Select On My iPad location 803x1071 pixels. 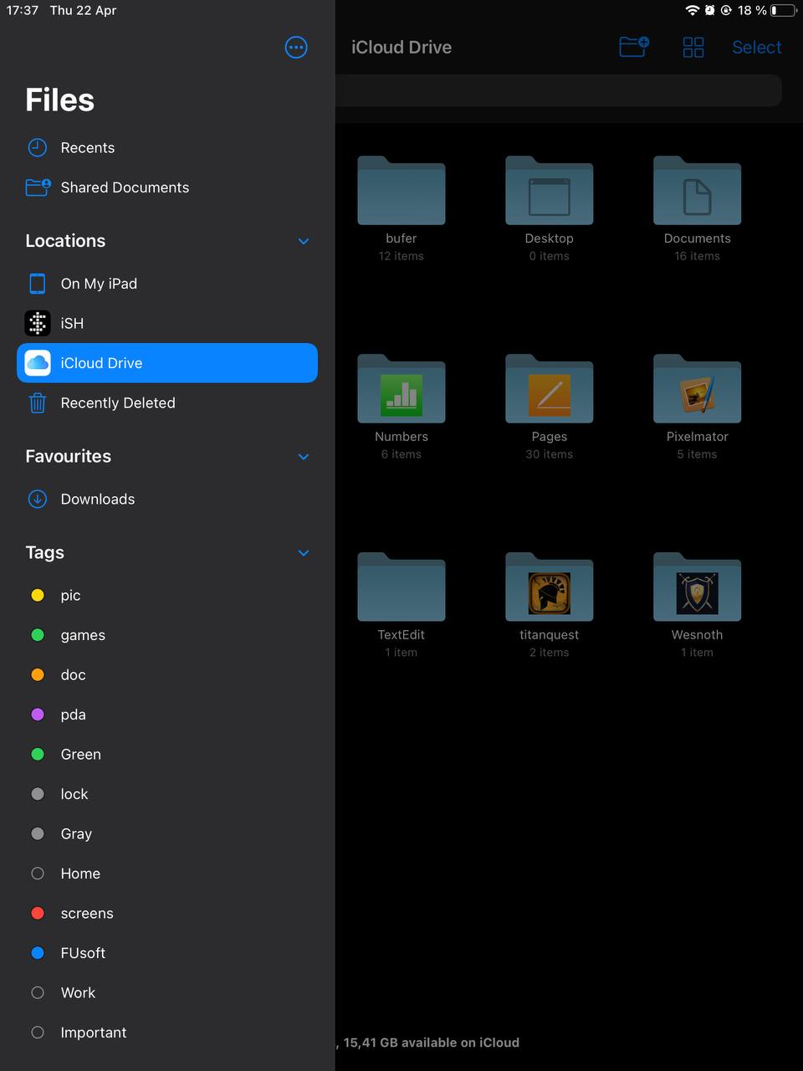coord(167,284)
